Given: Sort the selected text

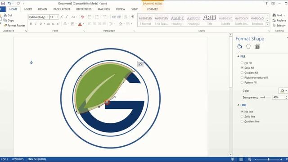Looking at the screenshot, I should click(x=126, y=17).
